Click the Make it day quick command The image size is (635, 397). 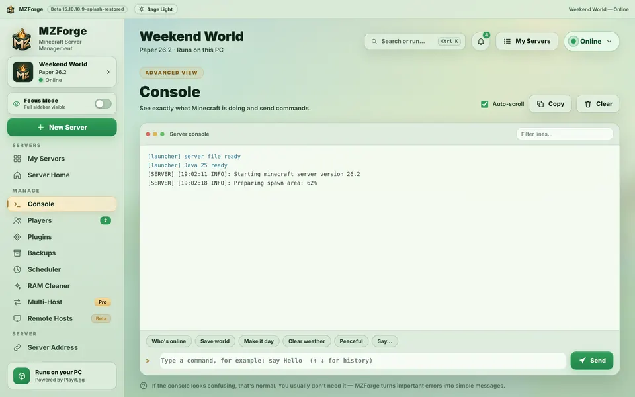pyautogui.click(x=259, y=341)
